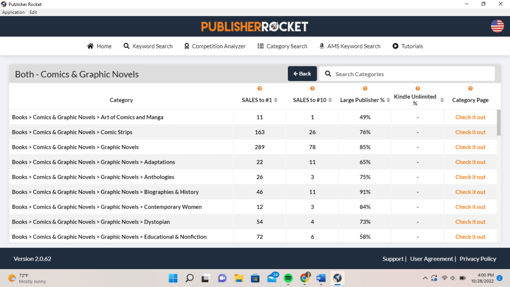Click Publisher Rocket taskbar icon
Screen dimensions: 510x287
[337, 278]
